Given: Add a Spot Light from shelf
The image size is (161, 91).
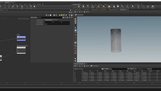Looking at the screenshot, I should click(83, 7).
